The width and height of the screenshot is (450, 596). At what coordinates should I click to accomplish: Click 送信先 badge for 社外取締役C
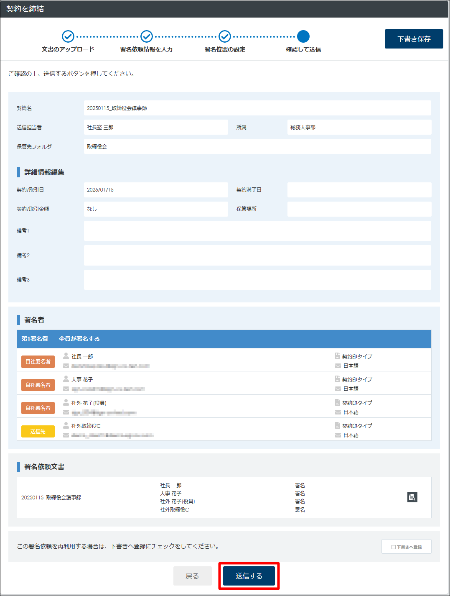coord(38,431)
